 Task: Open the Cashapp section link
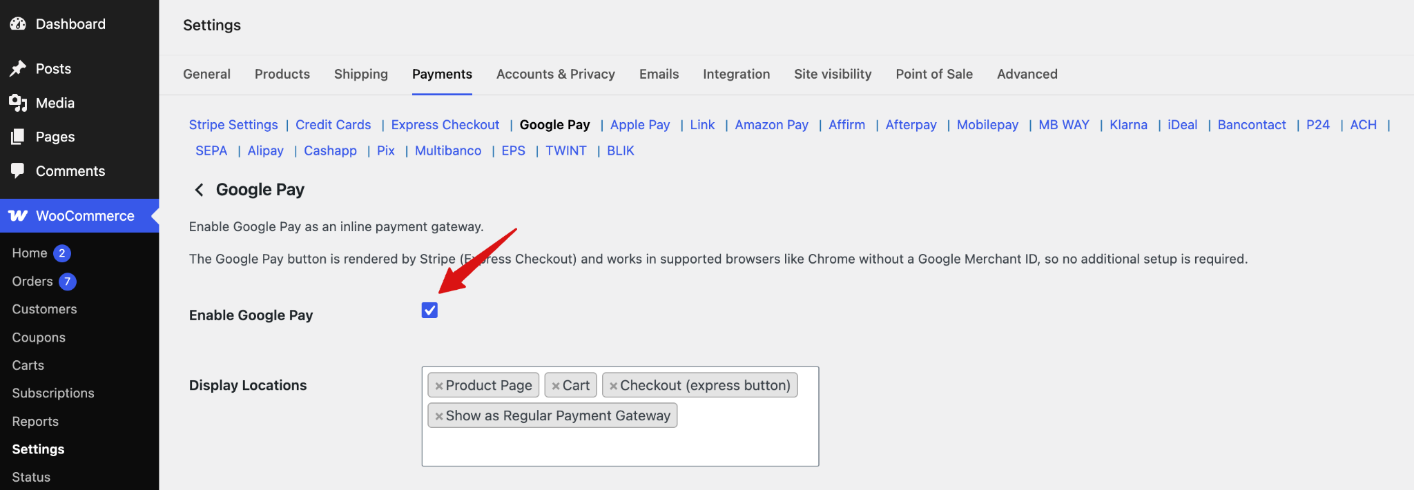(x=330, y=150)
